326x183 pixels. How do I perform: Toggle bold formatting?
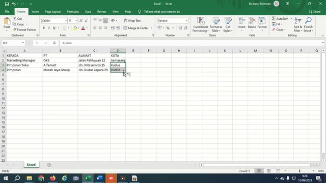[x=44, y=28]
